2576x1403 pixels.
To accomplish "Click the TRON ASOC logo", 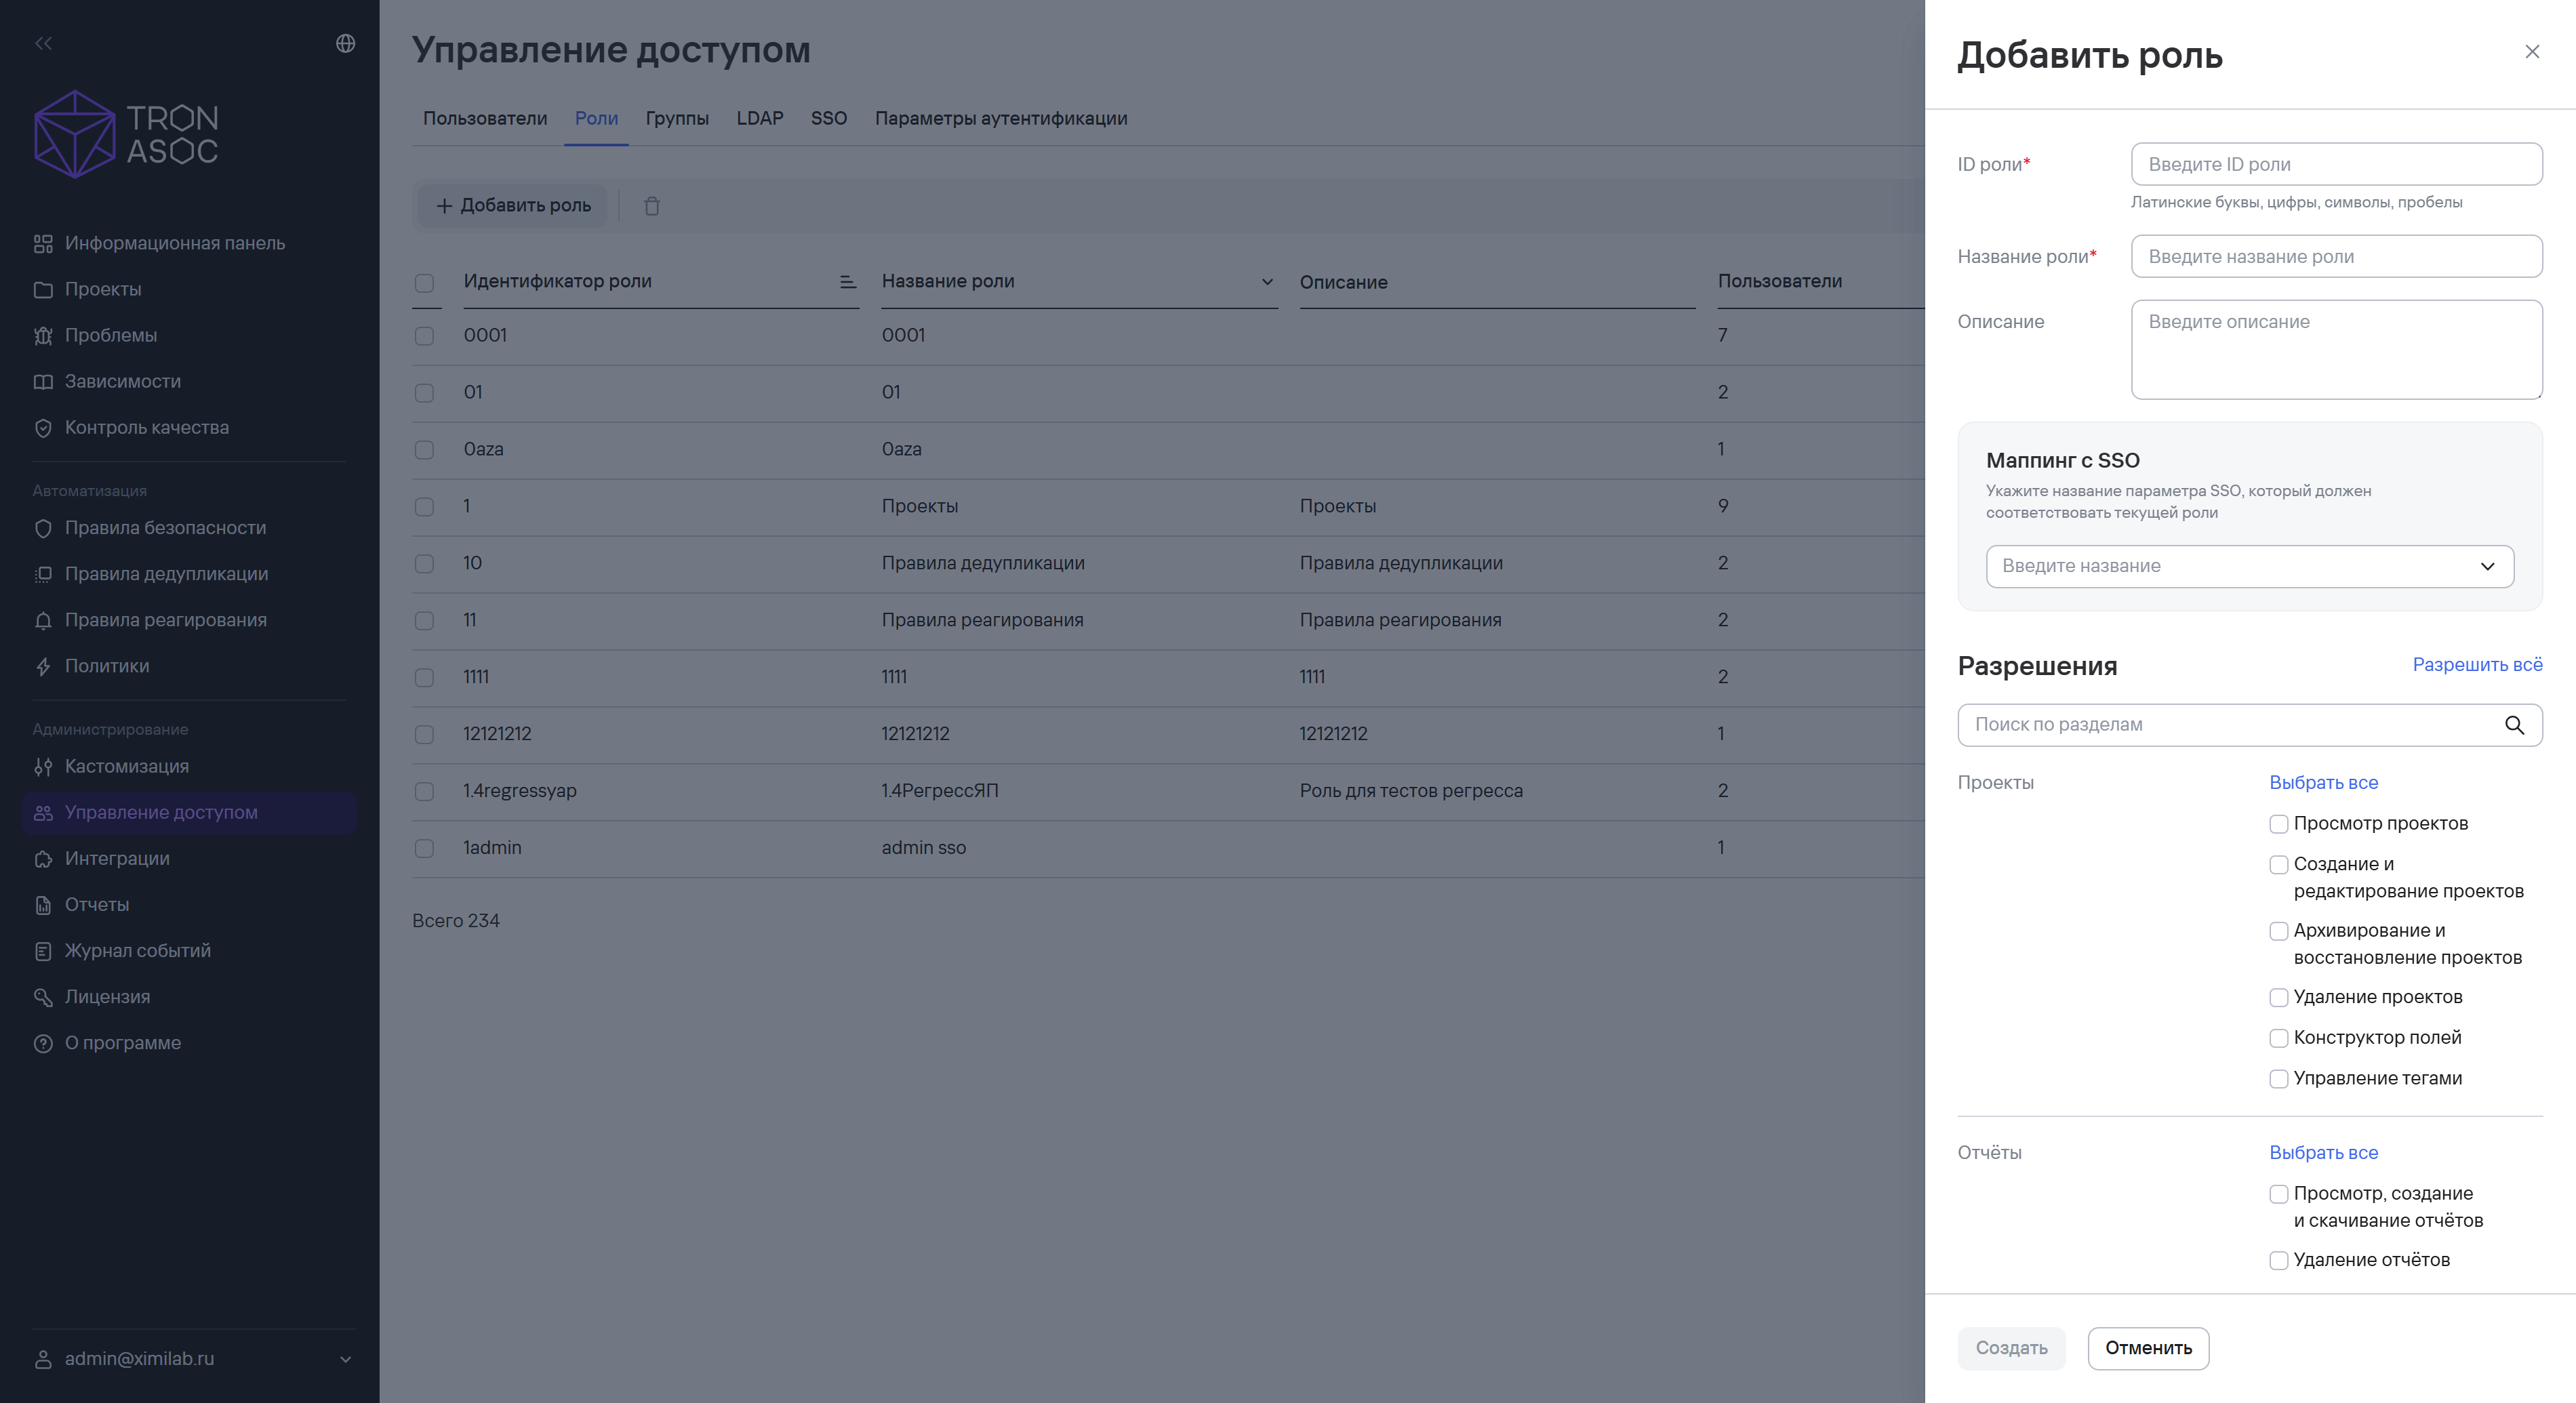I will coord(126,134).
